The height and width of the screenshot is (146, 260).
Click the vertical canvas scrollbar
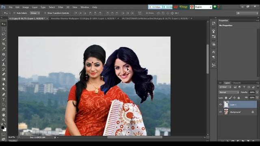coord(208,59)
